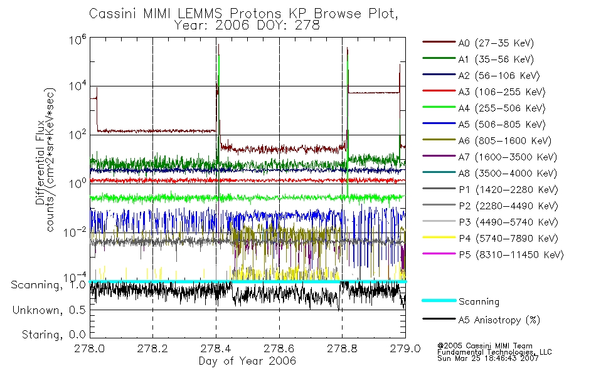This screenshot has height=376, width=596.
Task: Click the Staring, 0.0 axis label
Action: point(53,335)
